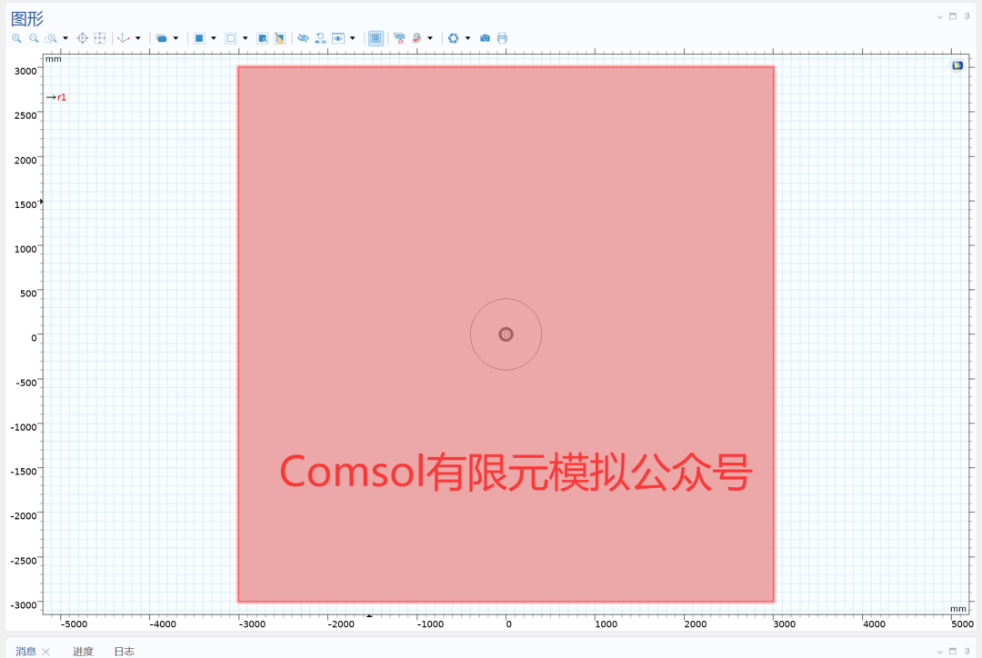Click the Hide Selected crossed-eye icon
This screenshot has width=982, height=658.
point(303,38)
